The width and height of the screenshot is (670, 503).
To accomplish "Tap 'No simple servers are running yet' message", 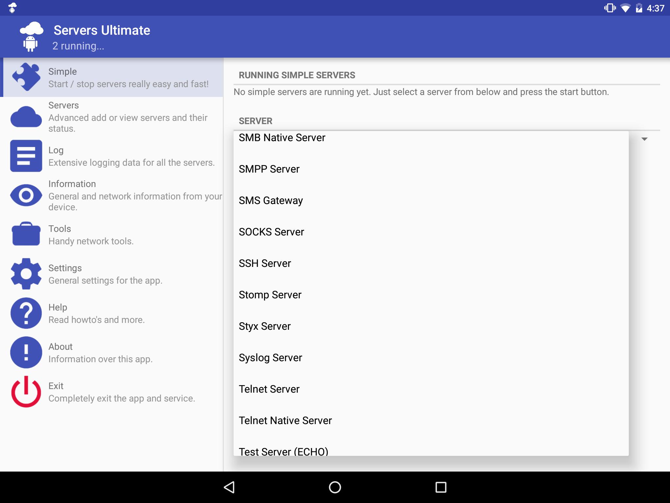I will pyautogui.click(x=421, y=92).
